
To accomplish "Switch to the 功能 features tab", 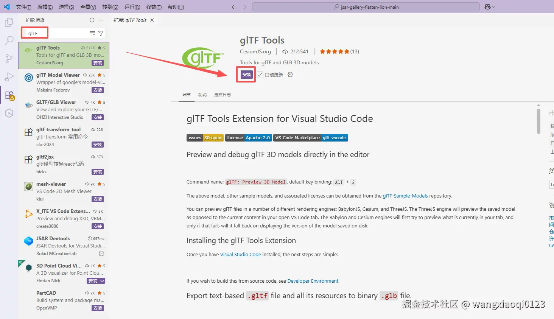I will coord(202,95).
